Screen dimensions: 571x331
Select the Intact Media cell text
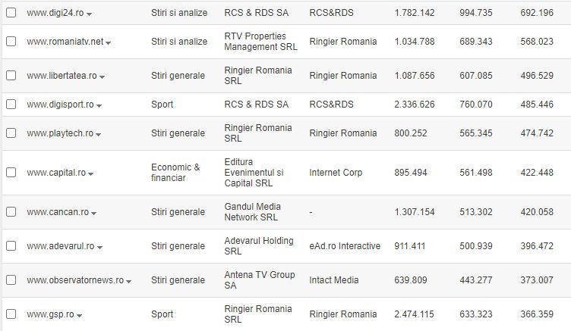click(x=334, y=280)
